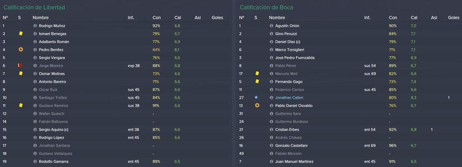Select the Daniel Díaz (c) player name

287,42
